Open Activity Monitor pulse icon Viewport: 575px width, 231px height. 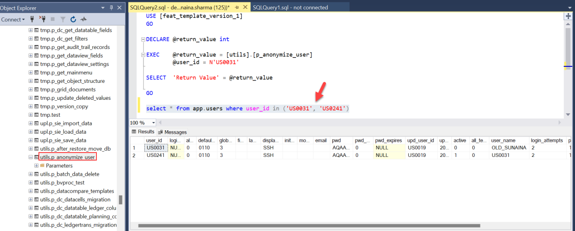[x=84, y=19]
